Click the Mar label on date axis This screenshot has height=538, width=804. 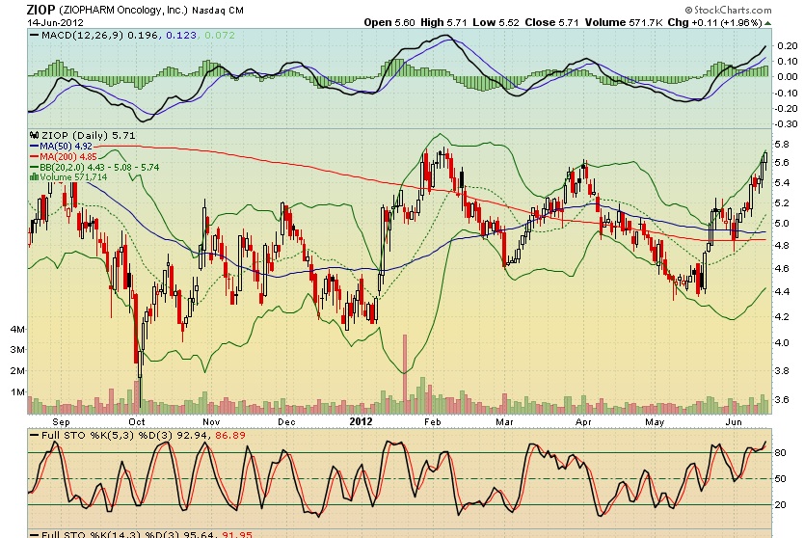[x=504, y=421]
